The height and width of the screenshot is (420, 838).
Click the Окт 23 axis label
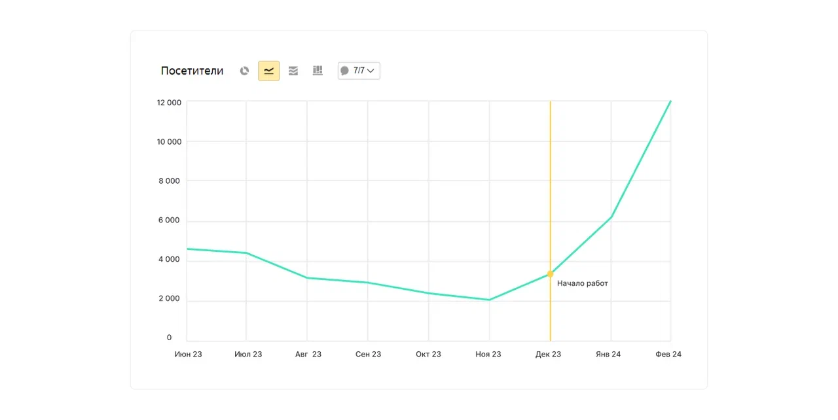[428, 354]
